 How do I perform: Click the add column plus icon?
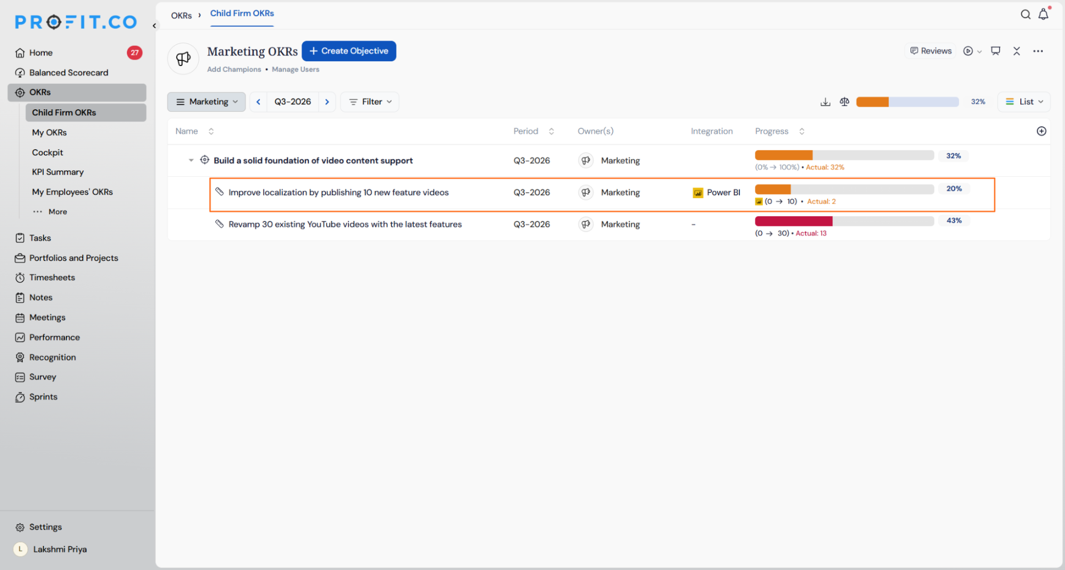(1042, 131)
